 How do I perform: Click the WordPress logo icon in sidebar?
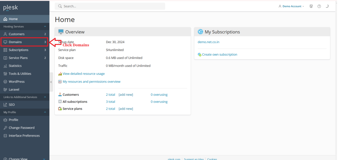click(5, 82)
